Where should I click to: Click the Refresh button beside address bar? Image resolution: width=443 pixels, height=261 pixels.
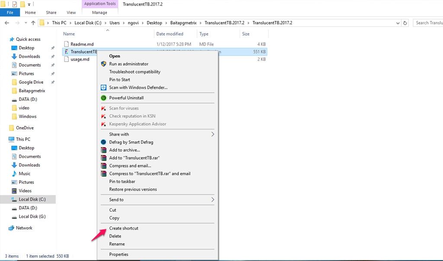405,23
